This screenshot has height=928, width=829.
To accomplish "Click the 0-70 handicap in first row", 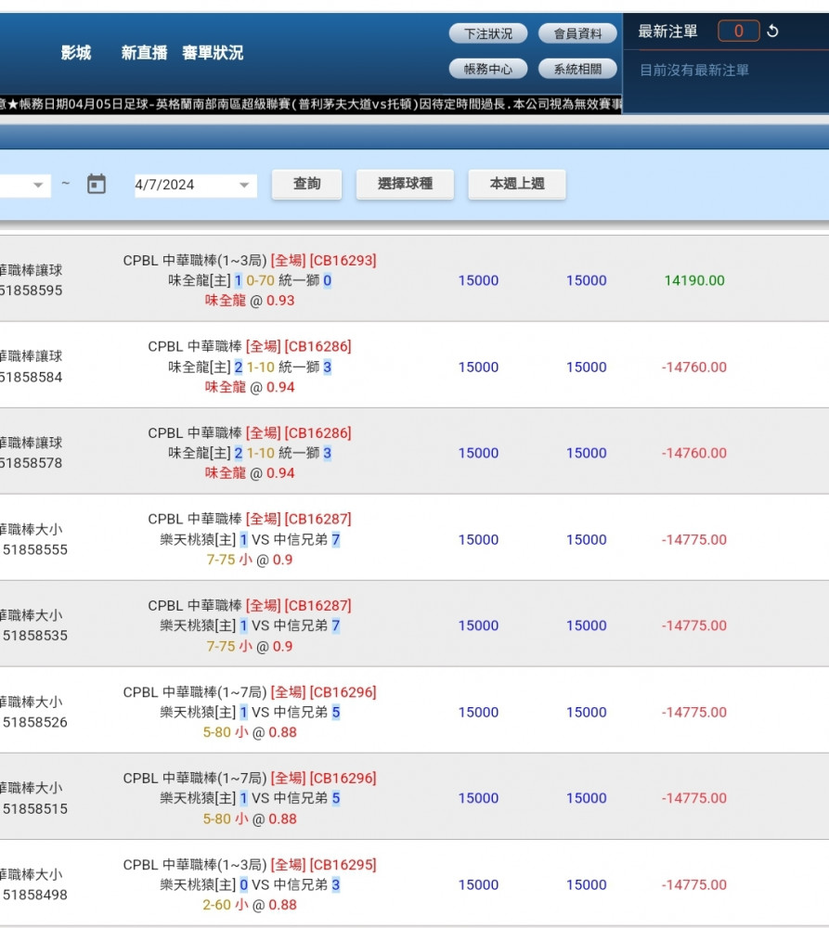I will click(261, 280).
